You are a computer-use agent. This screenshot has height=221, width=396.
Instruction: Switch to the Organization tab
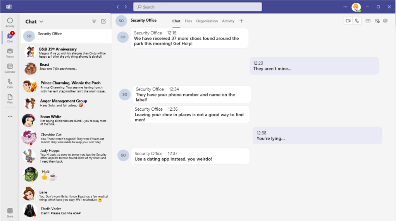tap(207, 21)
